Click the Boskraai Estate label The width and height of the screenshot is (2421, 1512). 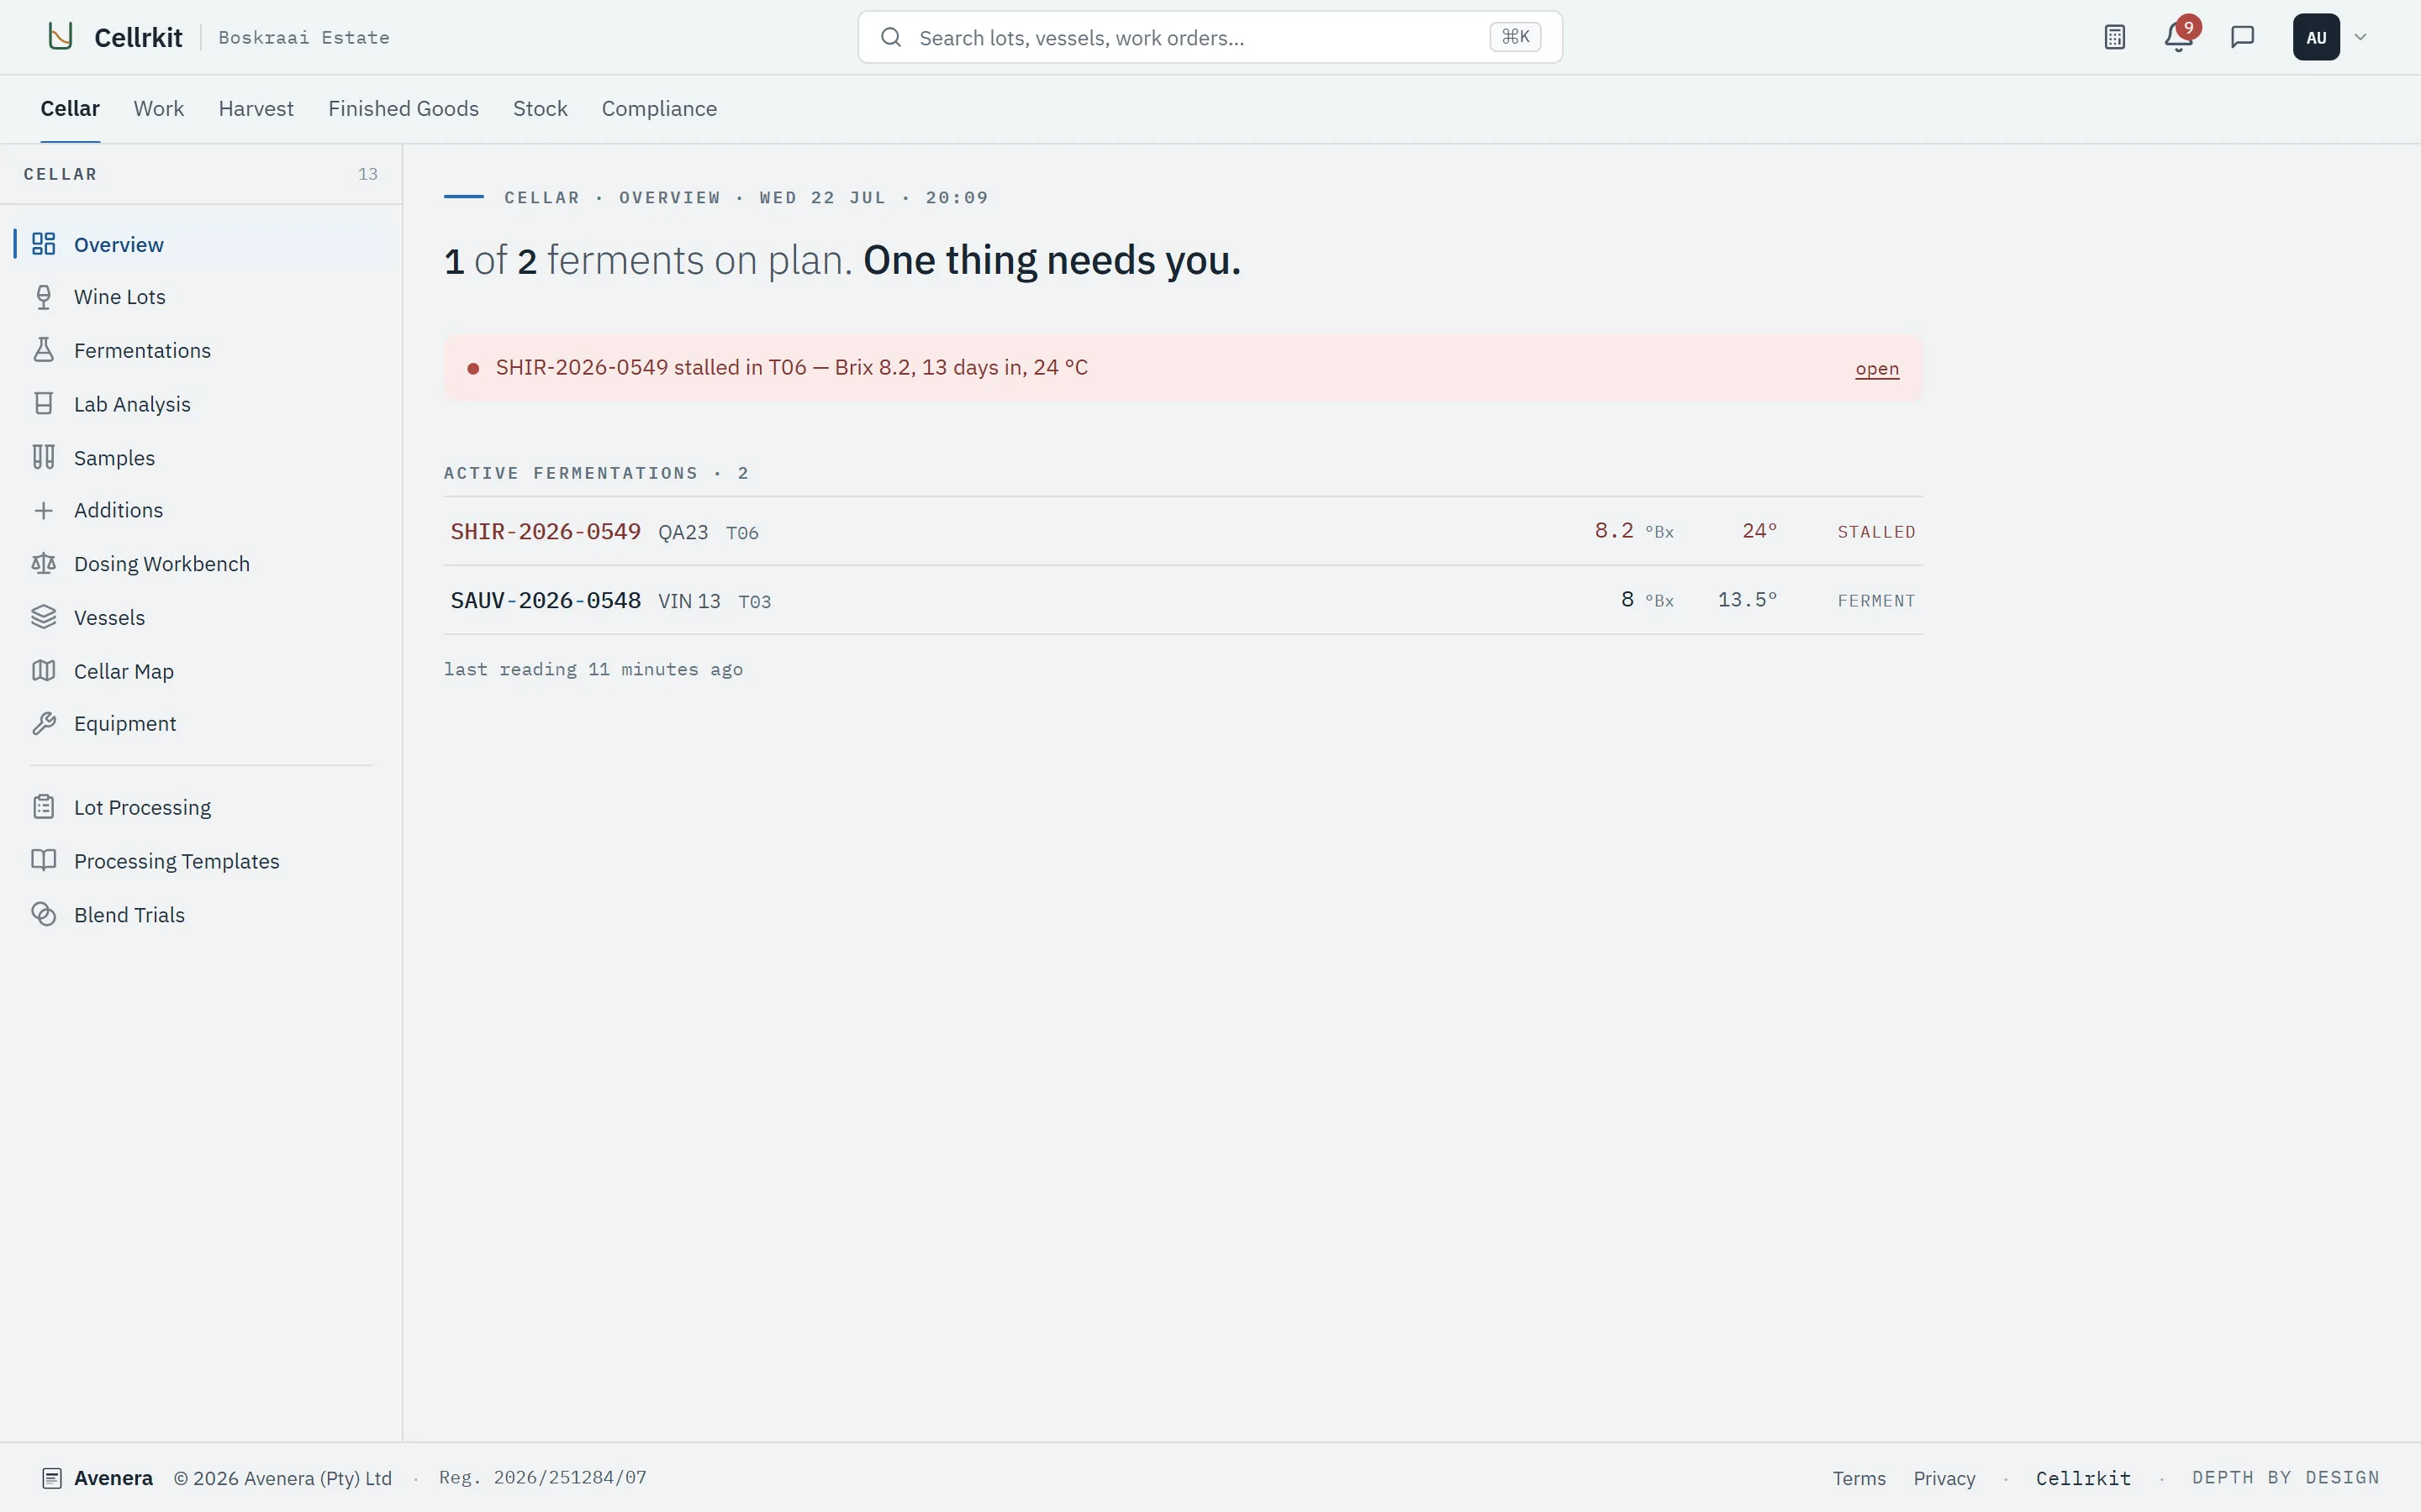304,37
